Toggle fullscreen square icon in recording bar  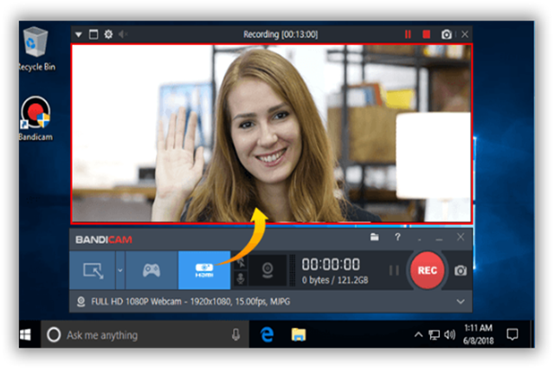pyautogui.click(x=93, y=35)
